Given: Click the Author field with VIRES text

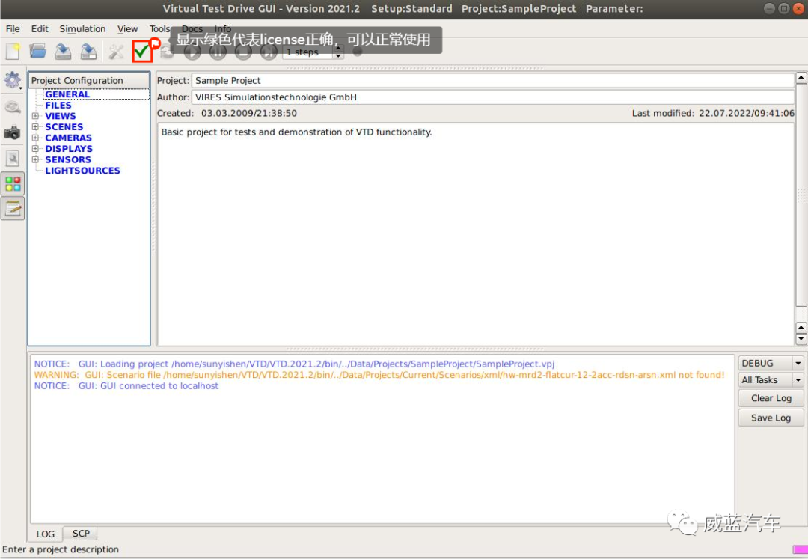Looking at the screenshot, I should click(x=492, y=97).
